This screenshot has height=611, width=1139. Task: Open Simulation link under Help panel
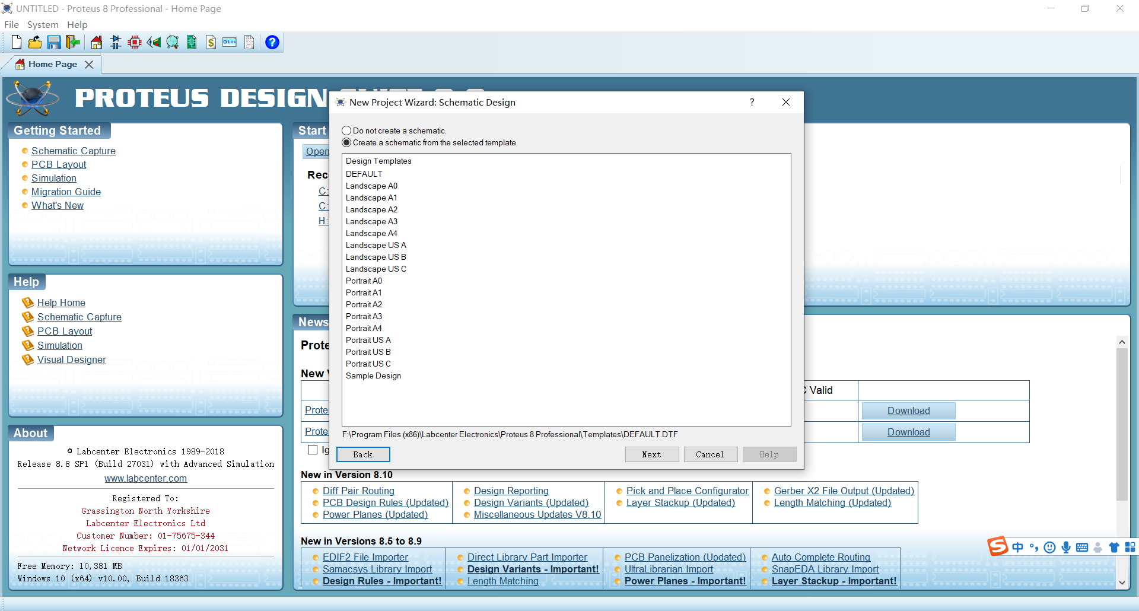point(60,345)
